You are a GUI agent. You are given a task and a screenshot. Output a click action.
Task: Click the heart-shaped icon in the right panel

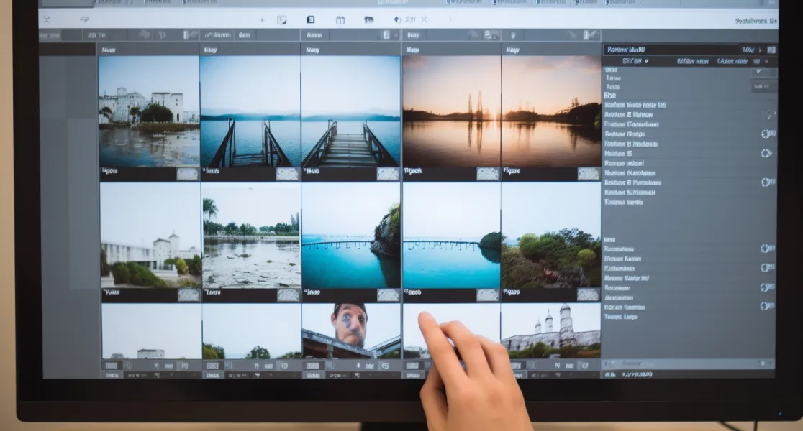pos(769,114)
